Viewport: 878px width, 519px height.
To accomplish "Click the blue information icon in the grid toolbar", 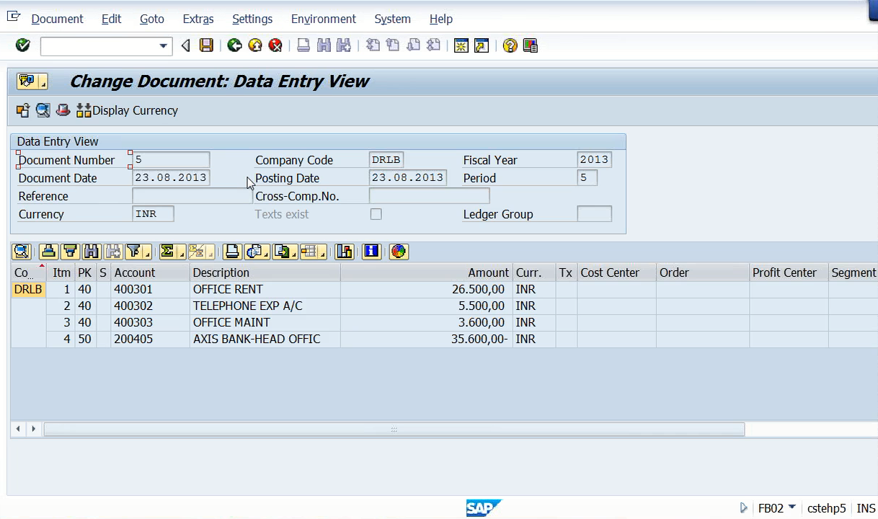I will (x=371, y=251).
